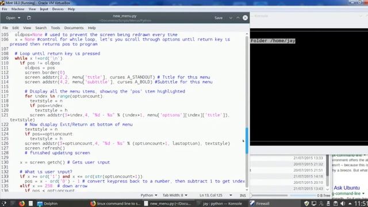
Task: Open VirtualBox Devices menu
Action: tap(57, 9)
